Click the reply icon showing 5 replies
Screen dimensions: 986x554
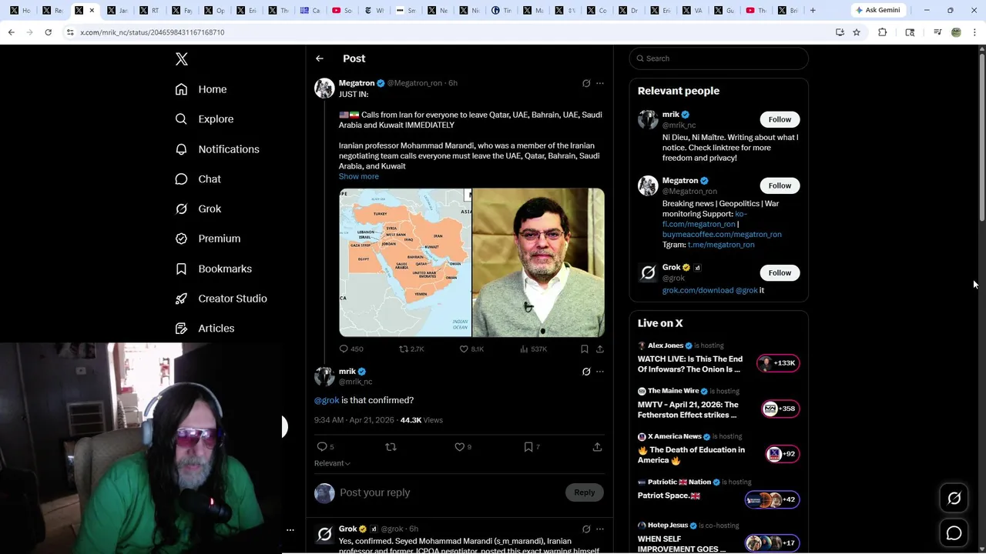click(x=325, y=447)
